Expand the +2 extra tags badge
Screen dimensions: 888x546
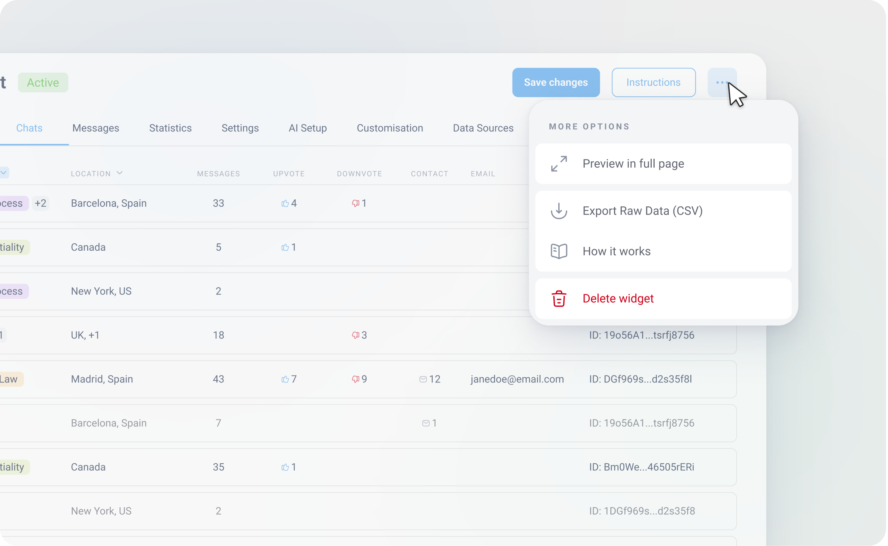pyautogui.click(x=41, y=203)
